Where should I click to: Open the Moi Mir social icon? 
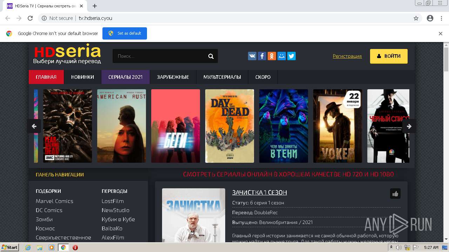pos(282,56)
